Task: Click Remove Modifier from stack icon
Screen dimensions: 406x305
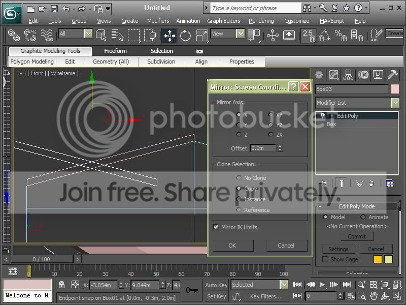Action: pos(371,184)
